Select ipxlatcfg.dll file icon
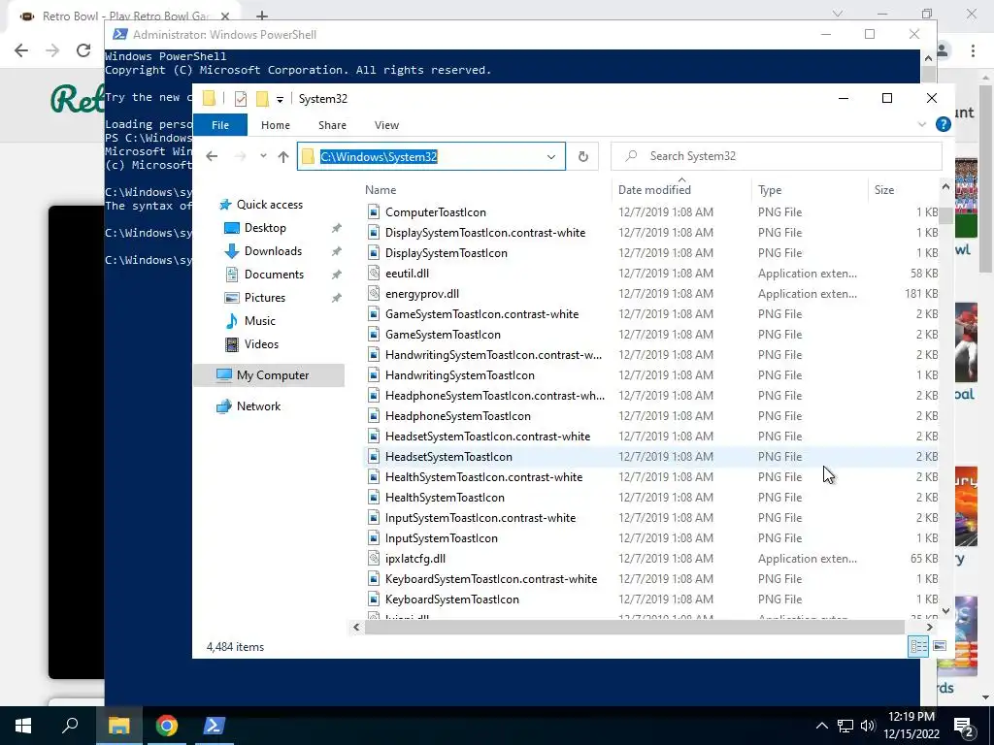 click(x=374, y=558)
